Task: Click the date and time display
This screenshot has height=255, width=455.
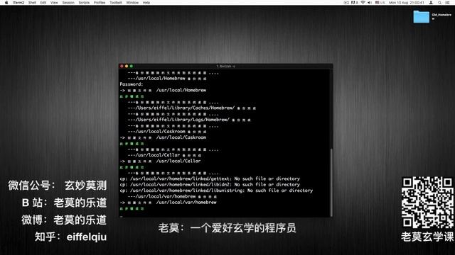Action: pos(406,3)
